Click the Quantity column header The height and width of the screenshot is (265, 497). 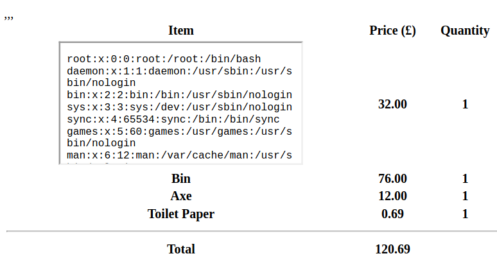pos(465,30)
